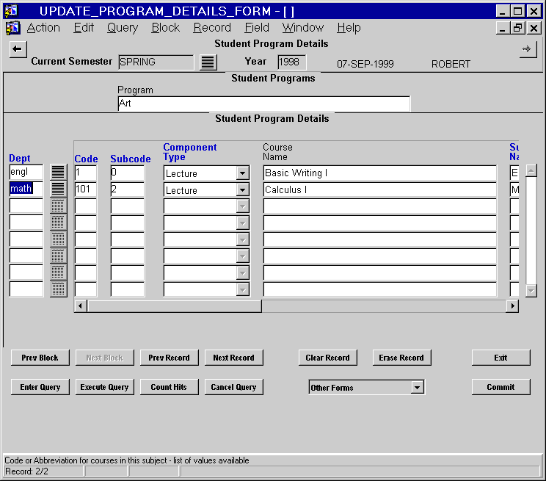
Task: Click the Program field containing Art
Action: coord(264,104)
